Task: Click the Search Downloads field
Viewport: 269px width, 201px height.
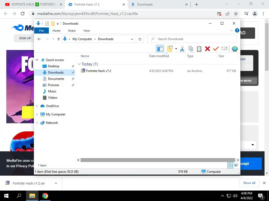Action: point(192,39)
